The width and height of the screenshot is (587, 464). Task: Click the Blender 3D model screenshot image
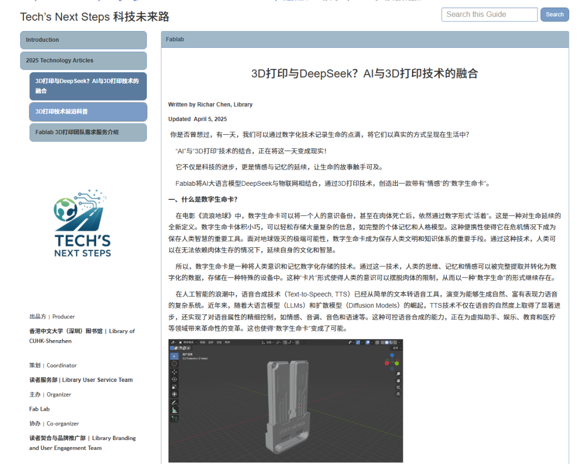click(286, 401)
